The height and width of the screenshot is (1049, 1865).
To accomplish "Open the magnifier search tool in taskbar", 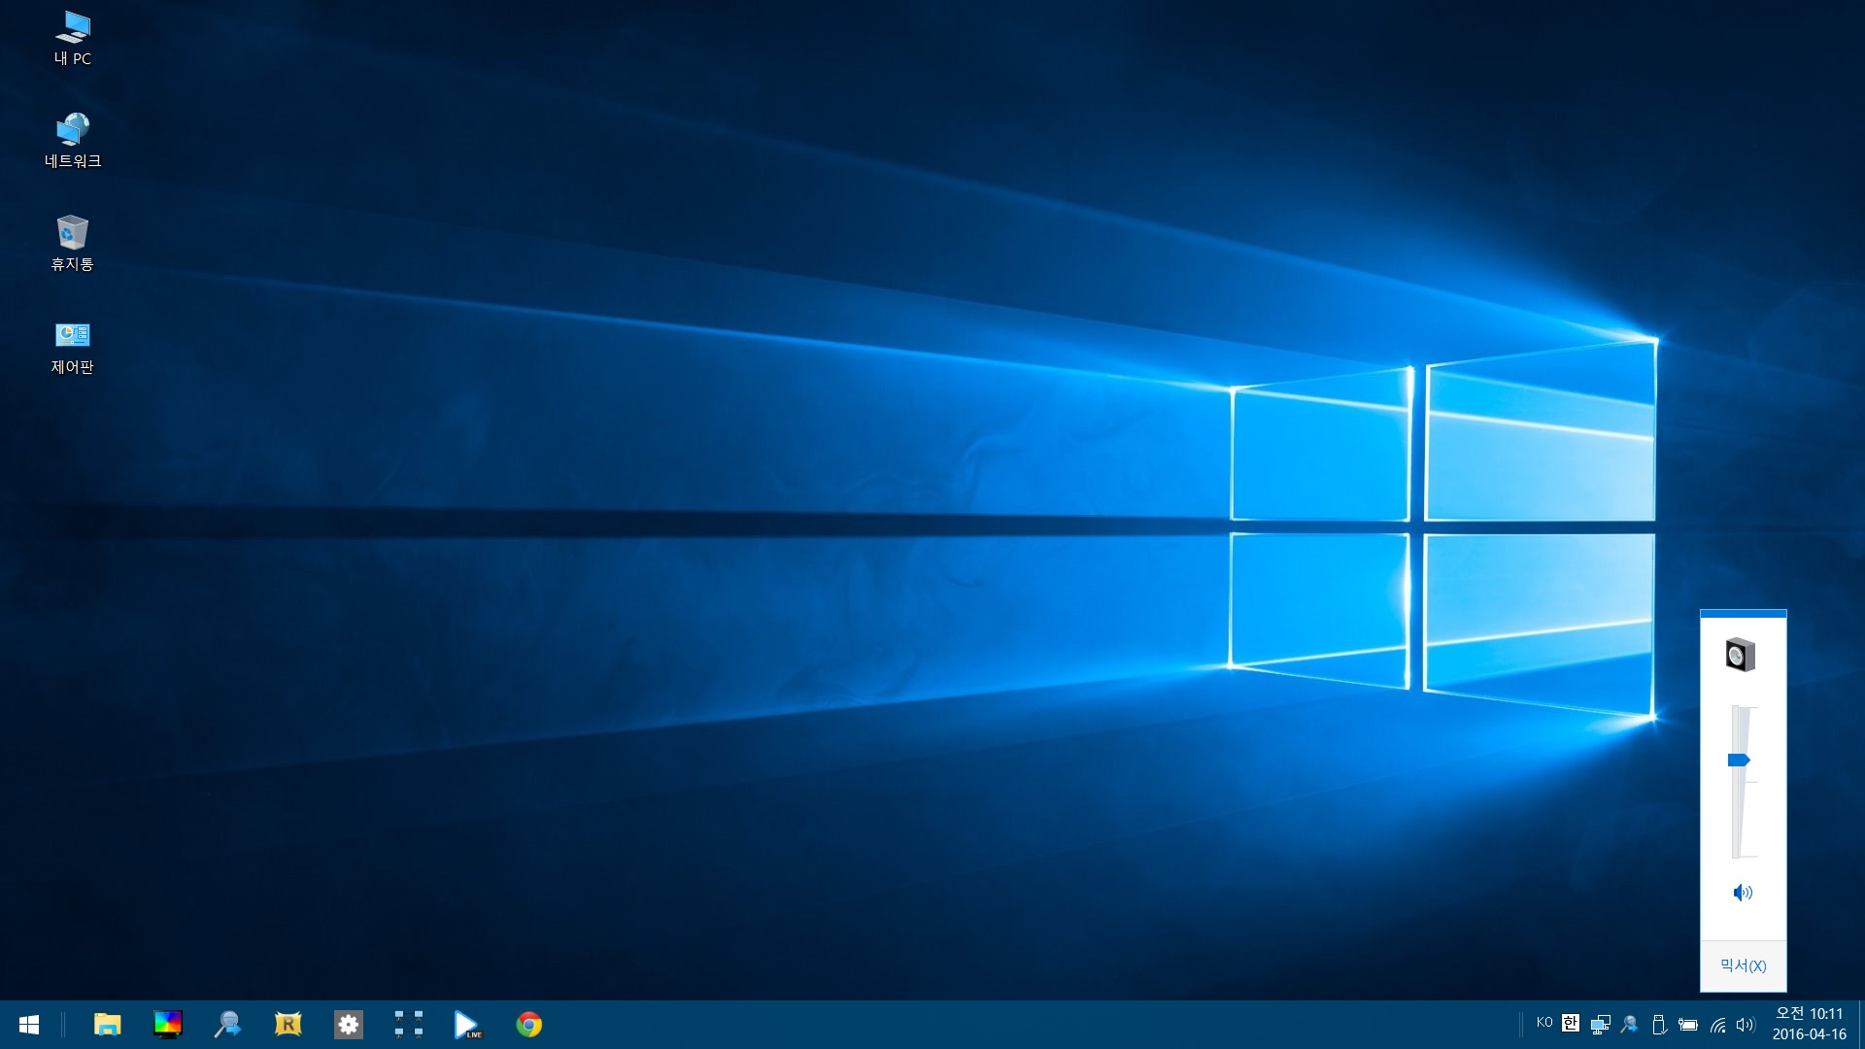I will (x=227, y=1025).
